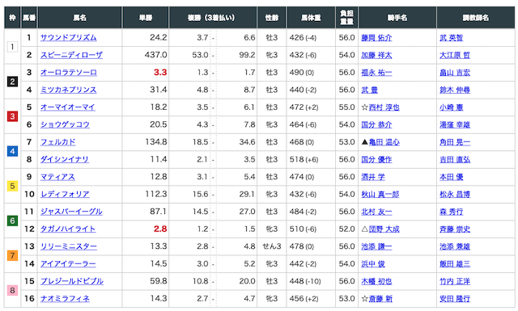
Task: Click trainer 松永 昌博
Action: (455, 195)
